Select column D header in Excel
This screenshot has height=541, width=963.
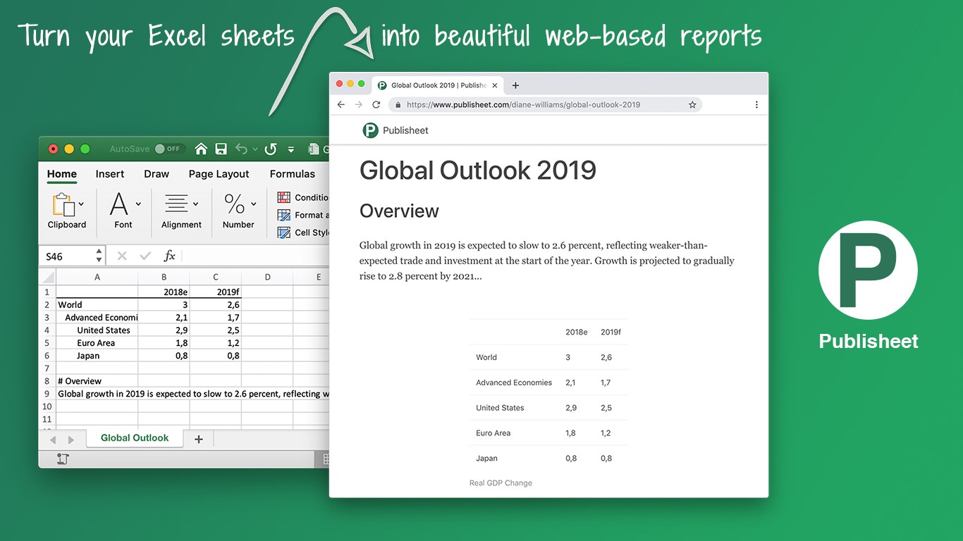(267, 277)
